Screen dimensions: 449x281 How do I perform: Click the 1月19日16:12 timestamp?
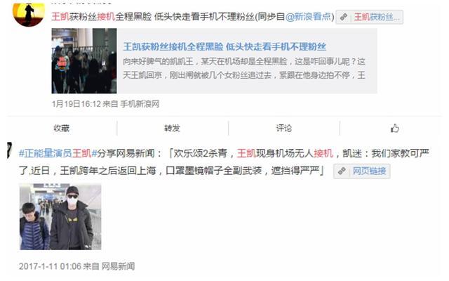76,104
